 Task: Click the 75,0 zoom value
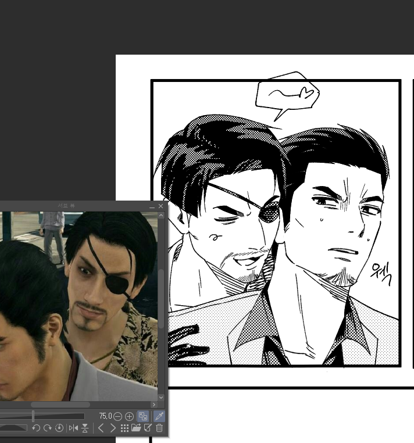tap(105, 416)
